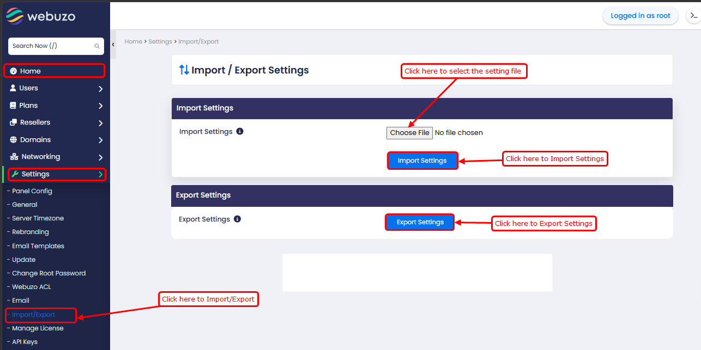Expand the Plans menu chevron
The width and height of the screenshot is (701, 350).
[100, 106]
